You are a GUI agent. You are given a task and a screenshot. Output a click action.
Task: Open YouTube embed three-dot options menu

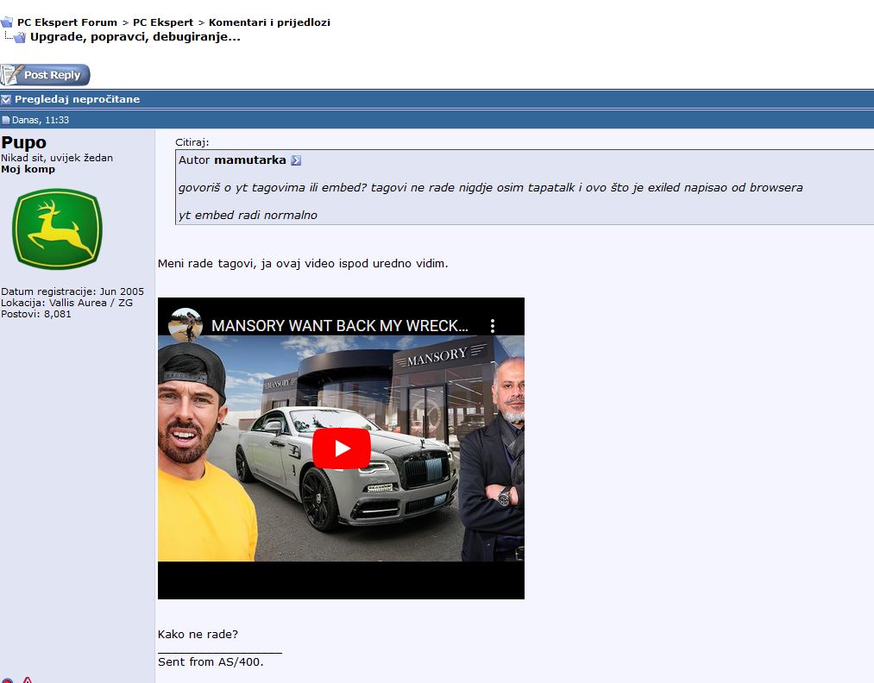click(x=492, y=326)
